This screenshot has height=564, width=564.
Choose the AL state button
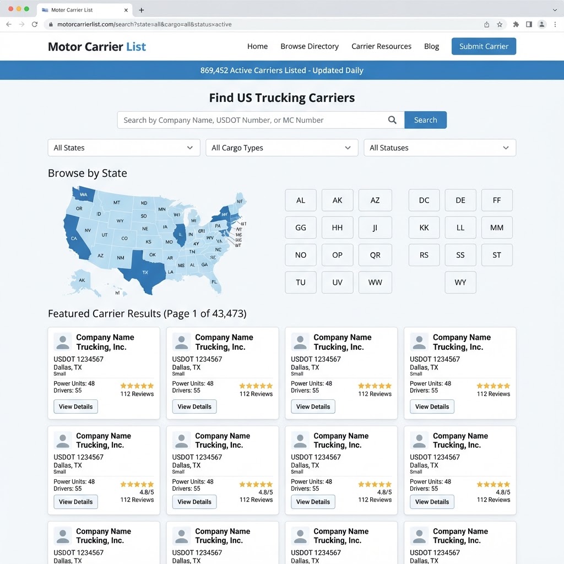pyautogui.click(x=301, y=200)
